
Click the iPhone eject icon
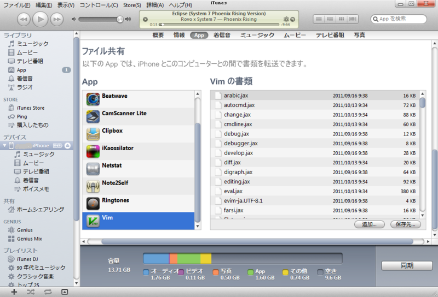coord(67,145)
